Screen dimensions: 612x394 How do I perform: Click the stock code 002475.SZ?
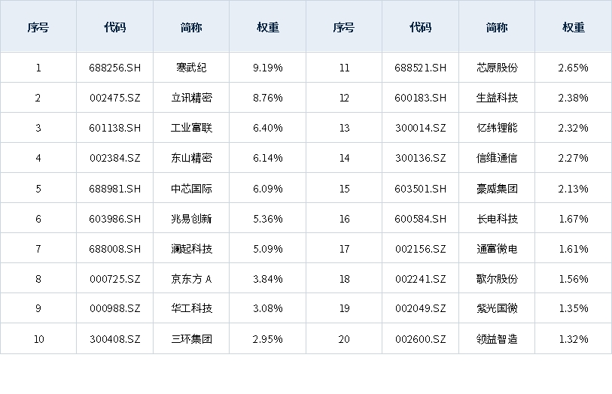(114, 98)
